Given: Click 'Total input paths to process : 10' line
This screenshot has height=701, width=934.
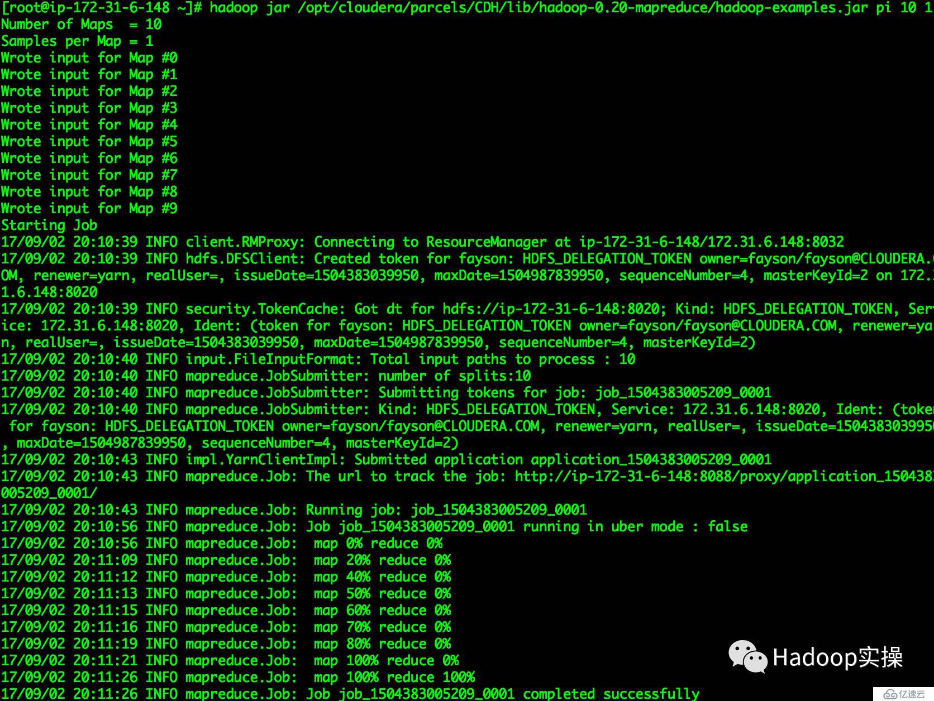Looking at the screenshot, I should (x=318, y=359).
